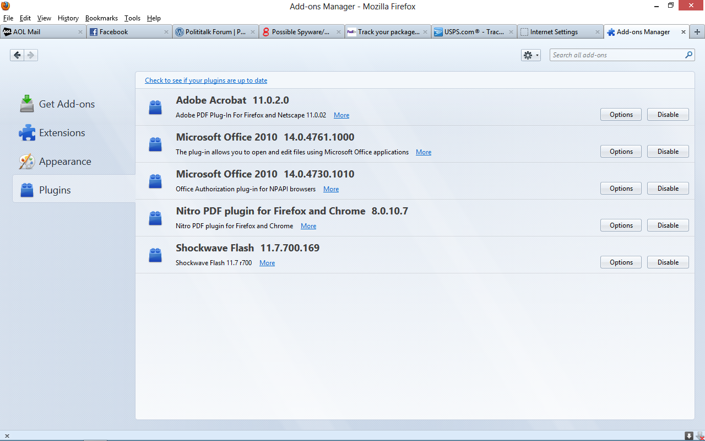The width and height of the screenshot is (705, 441).
Task: Open a new tab with plus button
Action: (697, 32)
